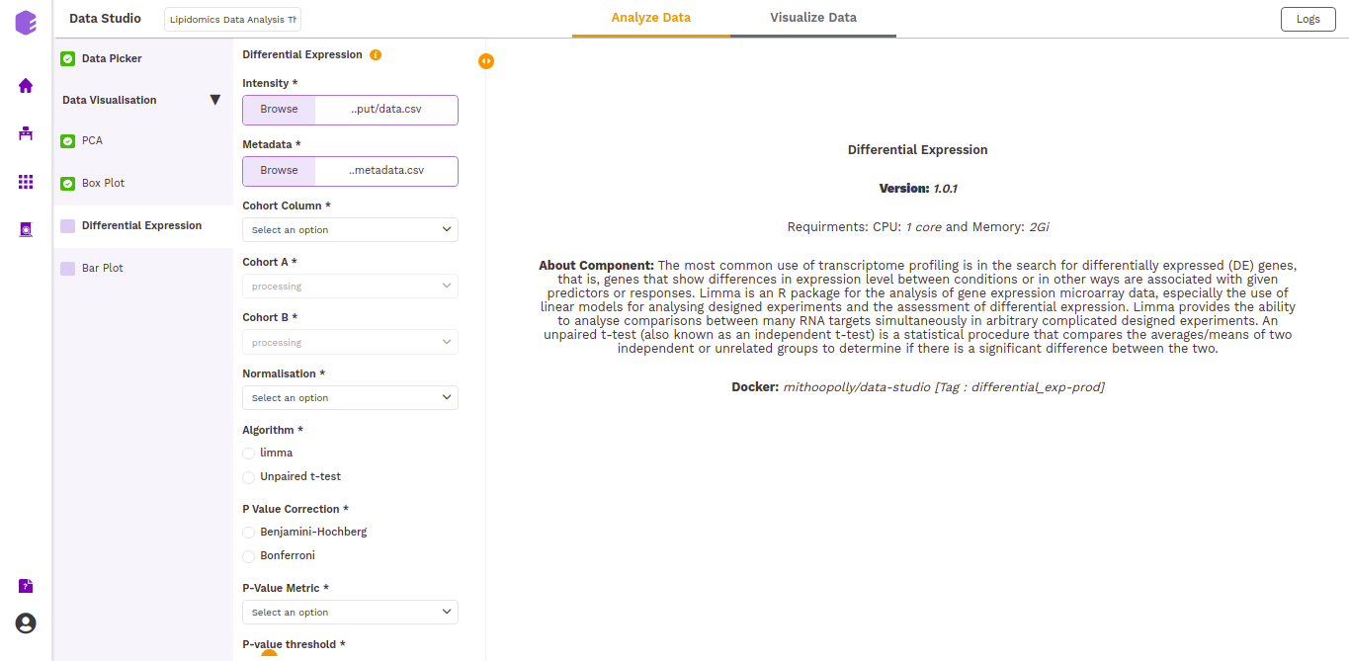Choose Unpaired t-test as the algorithm
The height and width of the screenshot is (661, 1349).
click(248, 476)
